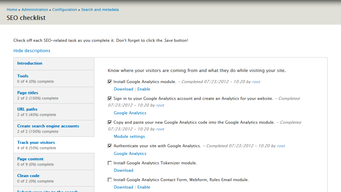Screen dimensions: 341x192
Task: Click Enable next to the first Download link
Action: [143, 89]
